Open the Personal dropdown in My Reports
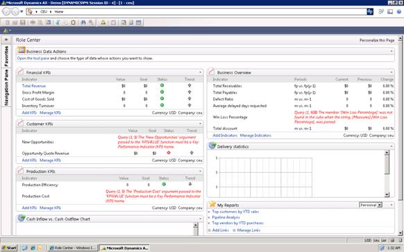Viewport: 404px width, 252px height. click(371, 205)
